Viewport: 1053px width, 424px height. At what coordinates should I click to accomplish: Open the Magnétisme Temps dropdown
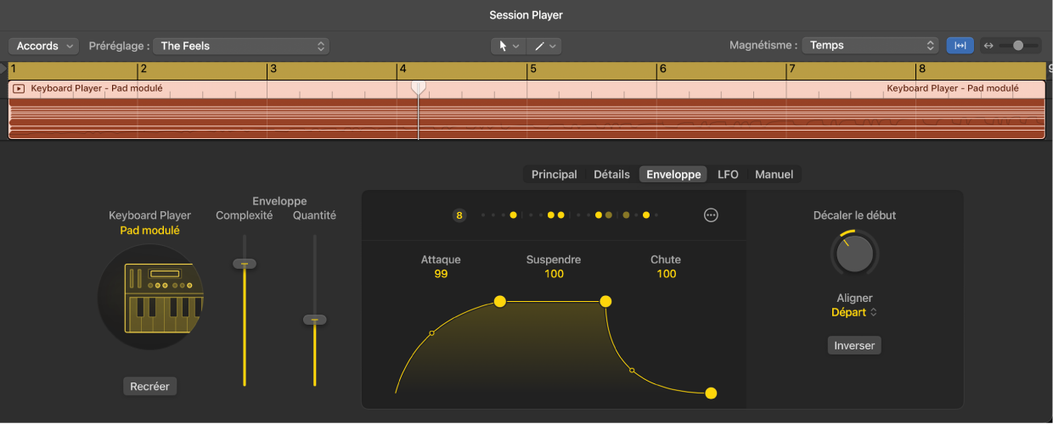870,46
